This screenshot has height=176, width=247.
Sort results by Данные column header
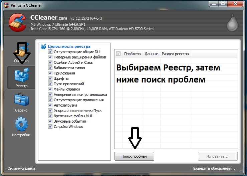click(x=151, y=54)
